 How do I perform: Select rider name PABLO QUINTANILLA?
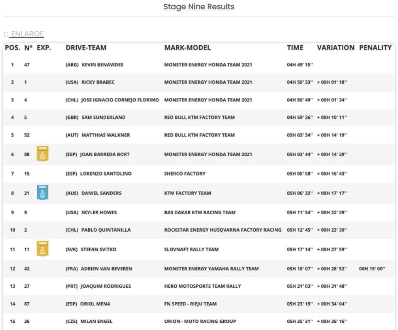106,230
